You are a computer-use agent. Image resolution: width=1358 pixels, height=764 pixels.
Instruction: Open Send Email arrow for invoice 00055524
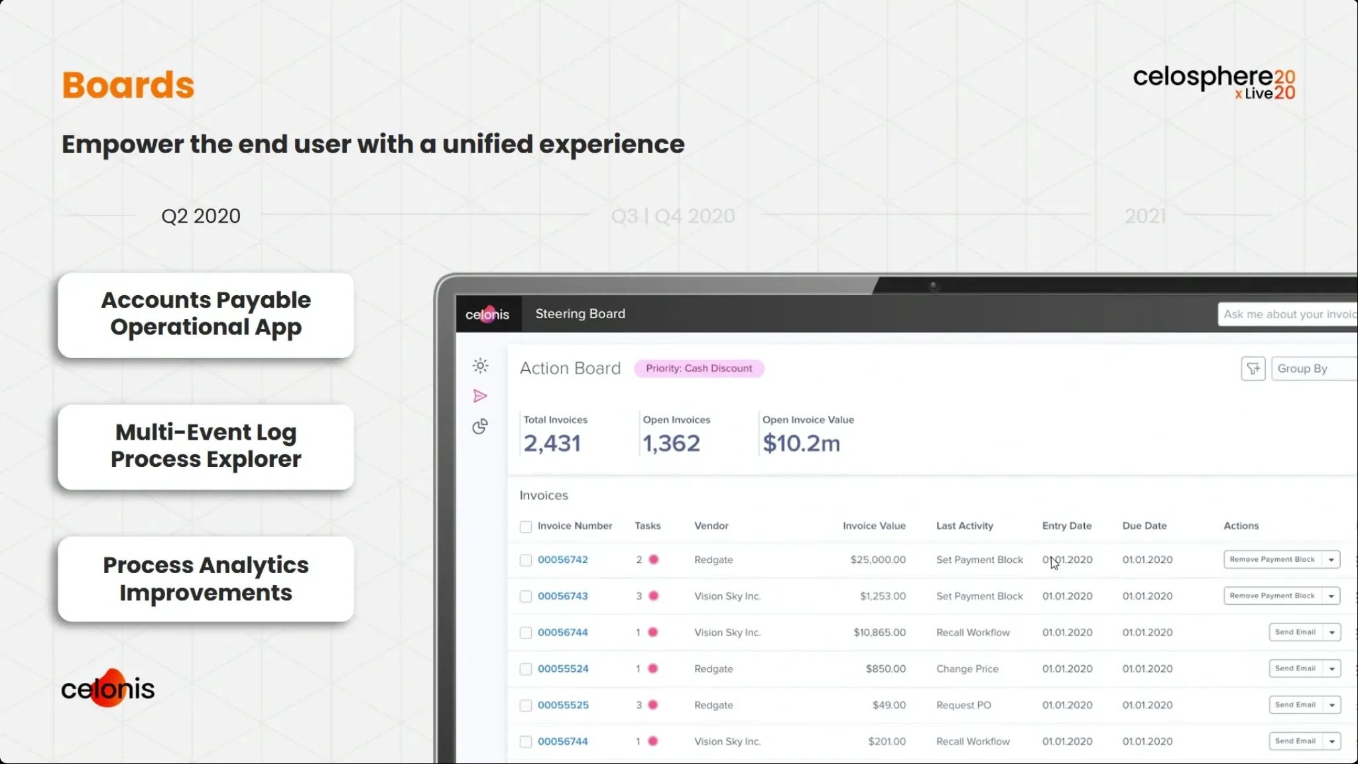pyautogui.click(x=1331, y=668)
